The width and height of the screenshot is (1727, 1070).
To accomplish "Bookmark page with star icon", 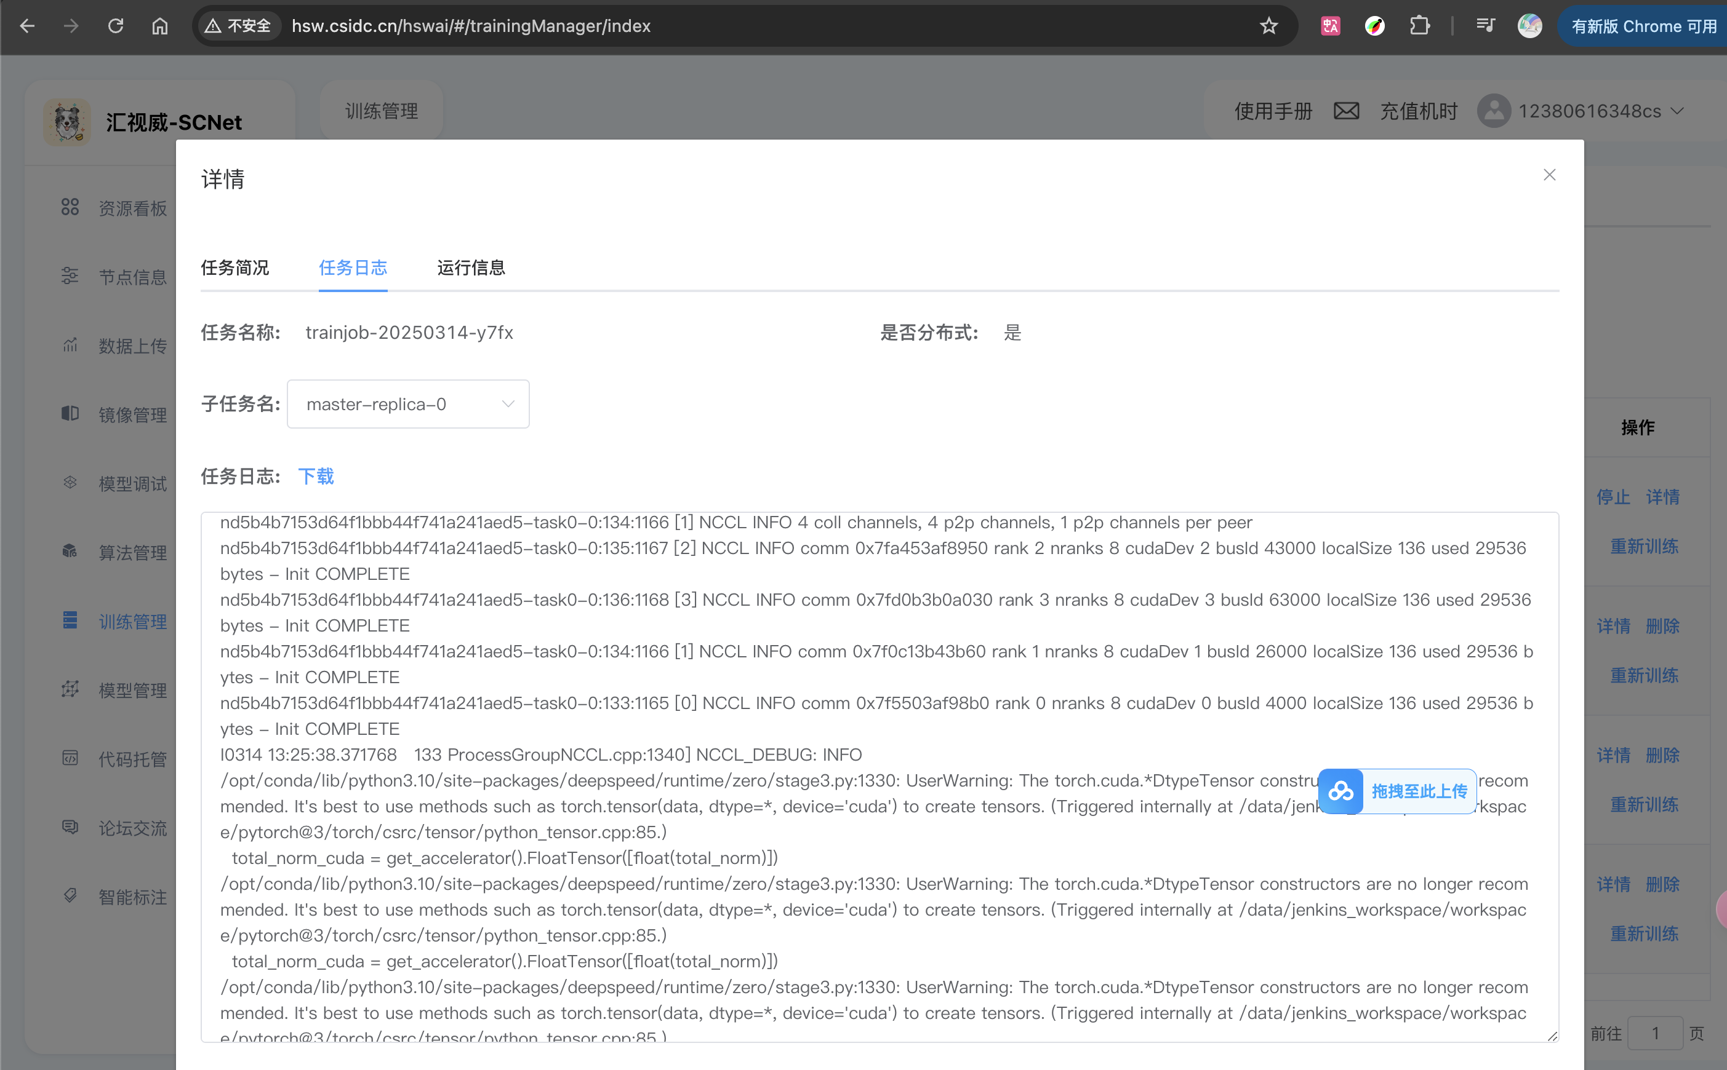I will 1268,26.
